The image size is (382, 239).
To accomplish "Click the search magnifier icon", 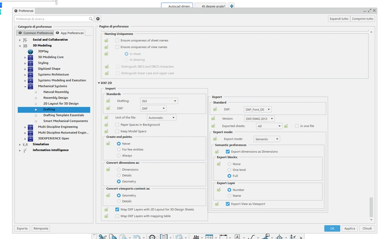I will 91,19.
